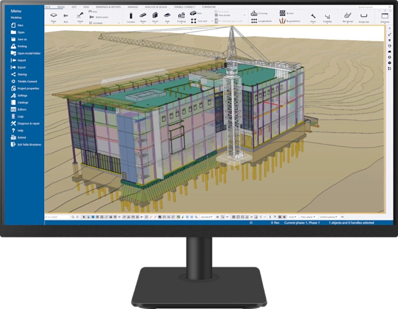Select the concrete Column tool
Viewport: 398px width, 309px height.
[x=131, y=18]
